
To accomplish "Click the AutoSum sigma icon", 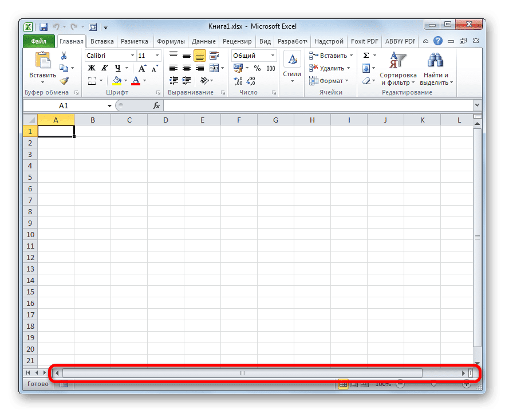I will pos(366,56).
